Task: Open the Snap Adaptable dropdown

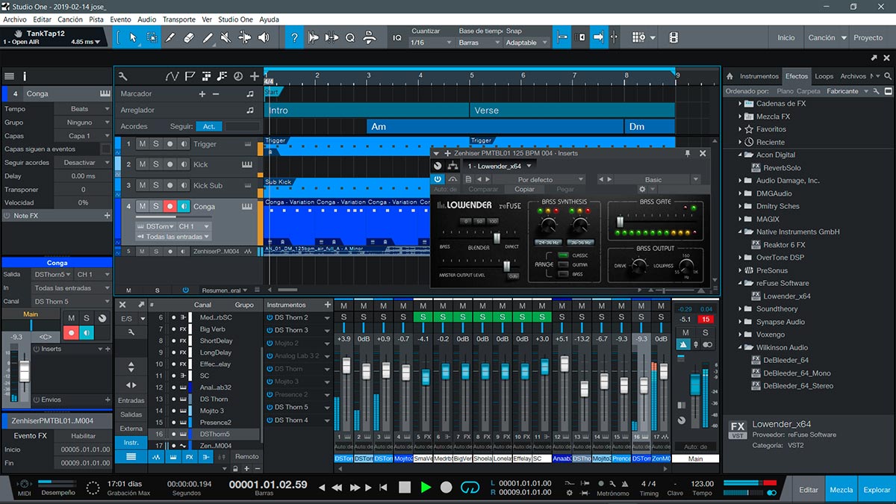Action: (526, 43)
